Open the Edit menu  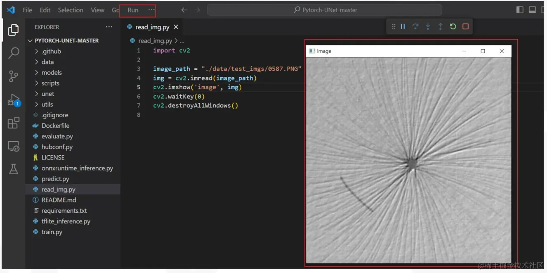(45, 10)
